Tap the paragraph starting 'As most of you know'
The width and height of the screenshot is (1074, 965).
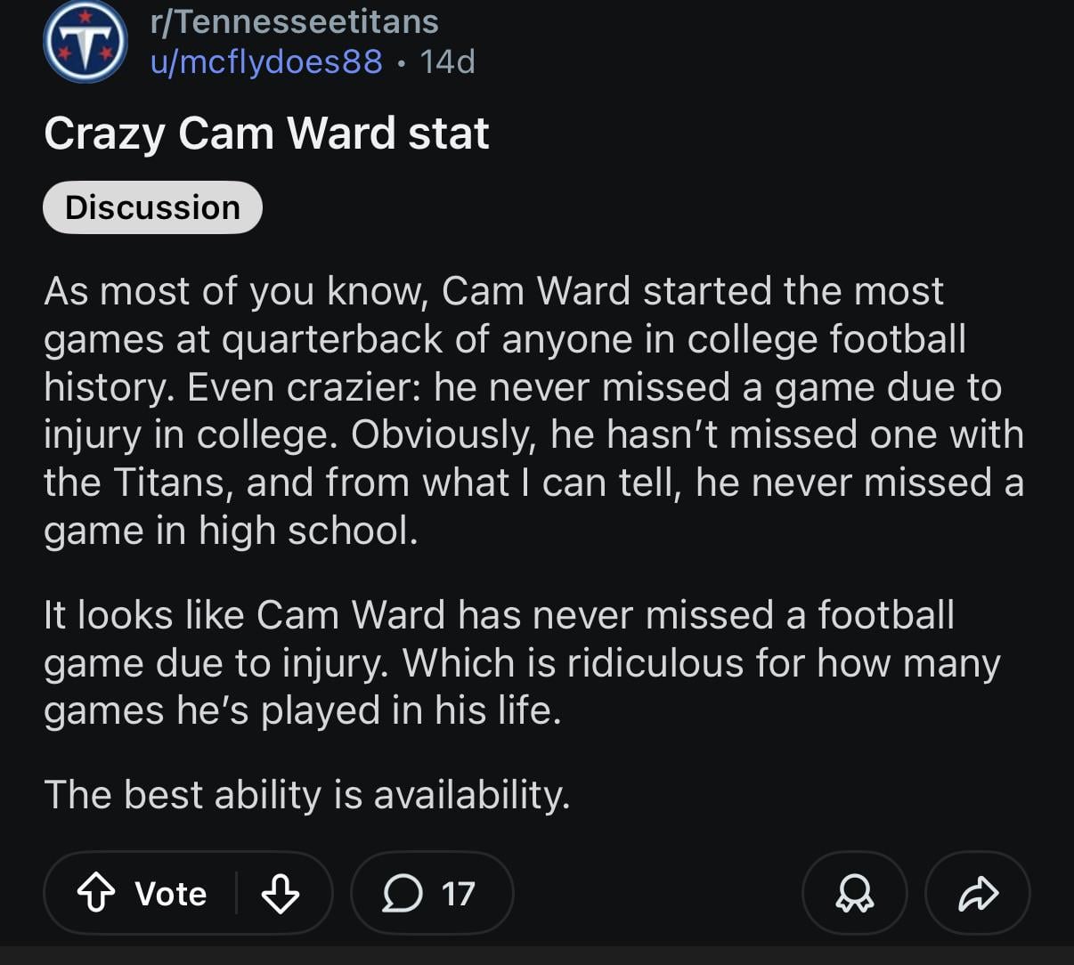[533, 410]
